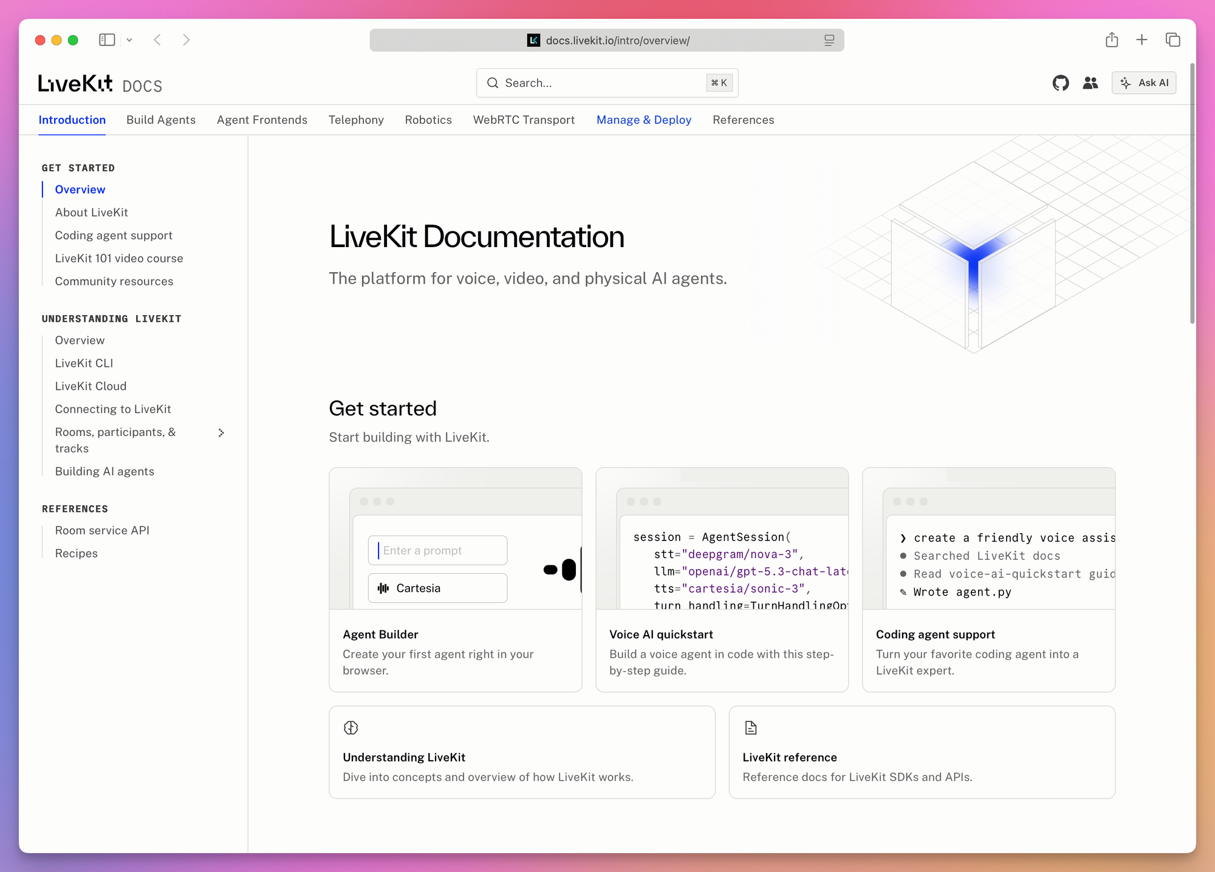The height and width of the screenshot is (872, 1215).
Task: Click the Ask AI button
Action: coord(1144,83)
